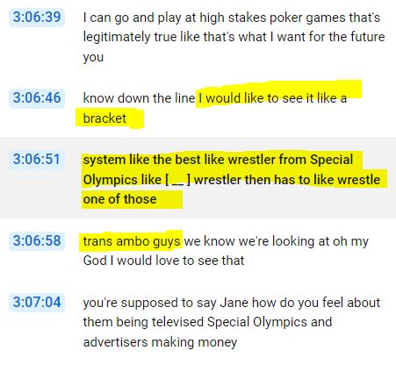396x365 pixels.
Task: Jump to the 3:06:51 timestamp
Action: coord(37,160)
